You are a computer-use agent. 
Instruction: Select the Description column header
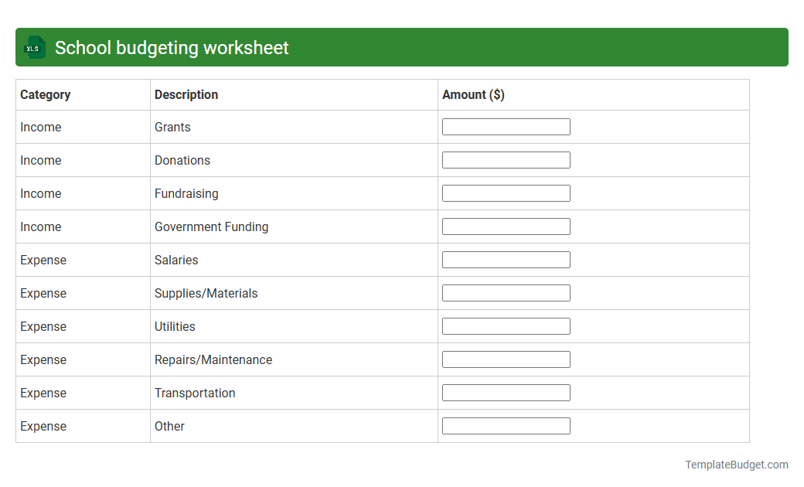click(x=186, y=94)
